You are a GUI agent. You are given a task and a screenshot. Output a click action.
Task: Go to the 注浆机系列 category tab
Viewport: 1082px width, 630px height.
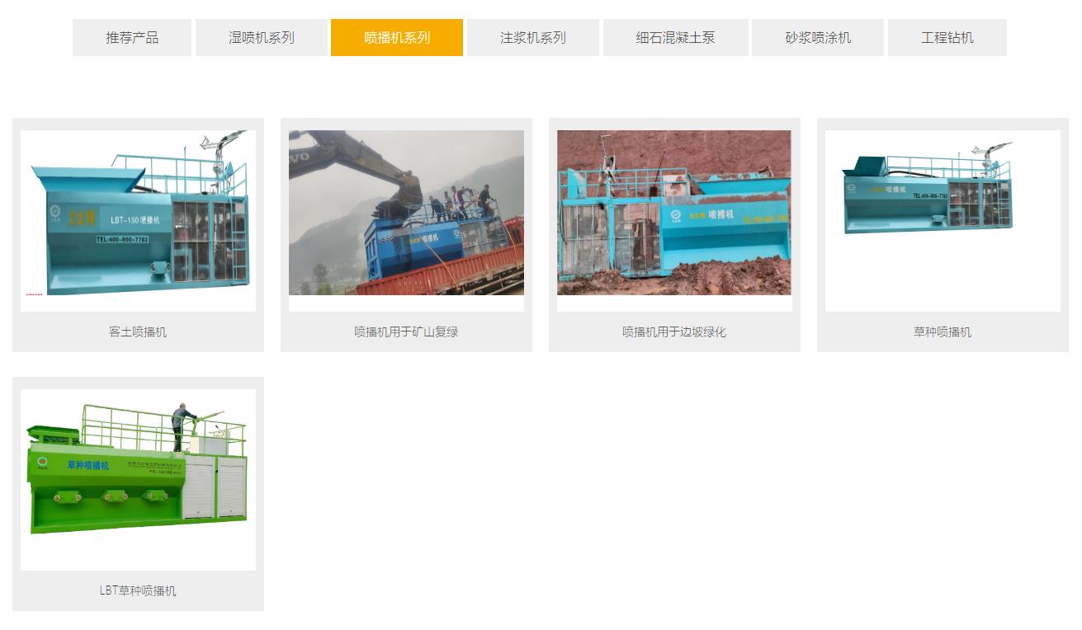click(533, 38)
